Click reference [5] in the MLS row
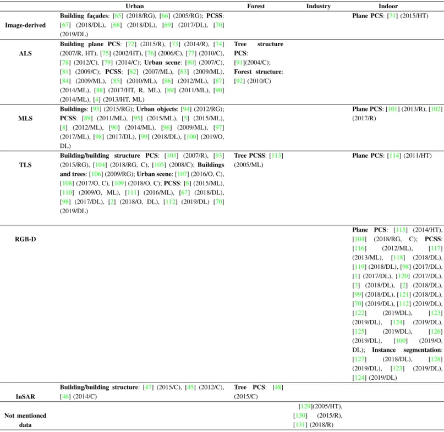 (185, 118)
